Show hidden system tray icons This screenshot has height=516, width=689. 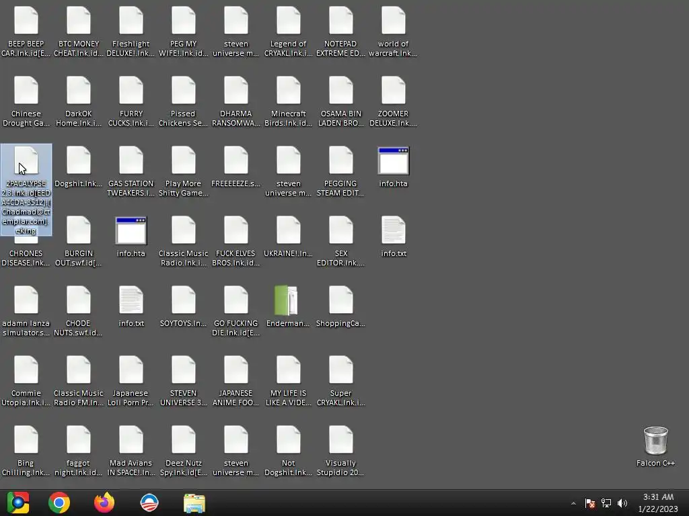tap(573, 503)
